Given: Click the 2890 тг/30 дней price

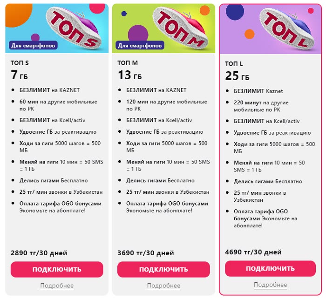Looking at the screenshot, I should [x=39, y=253].
